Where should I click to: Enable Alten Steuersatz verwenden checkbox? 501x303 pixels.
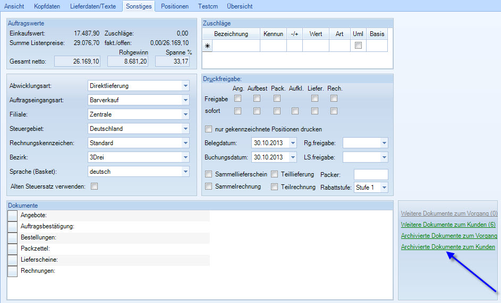point(95,186)
